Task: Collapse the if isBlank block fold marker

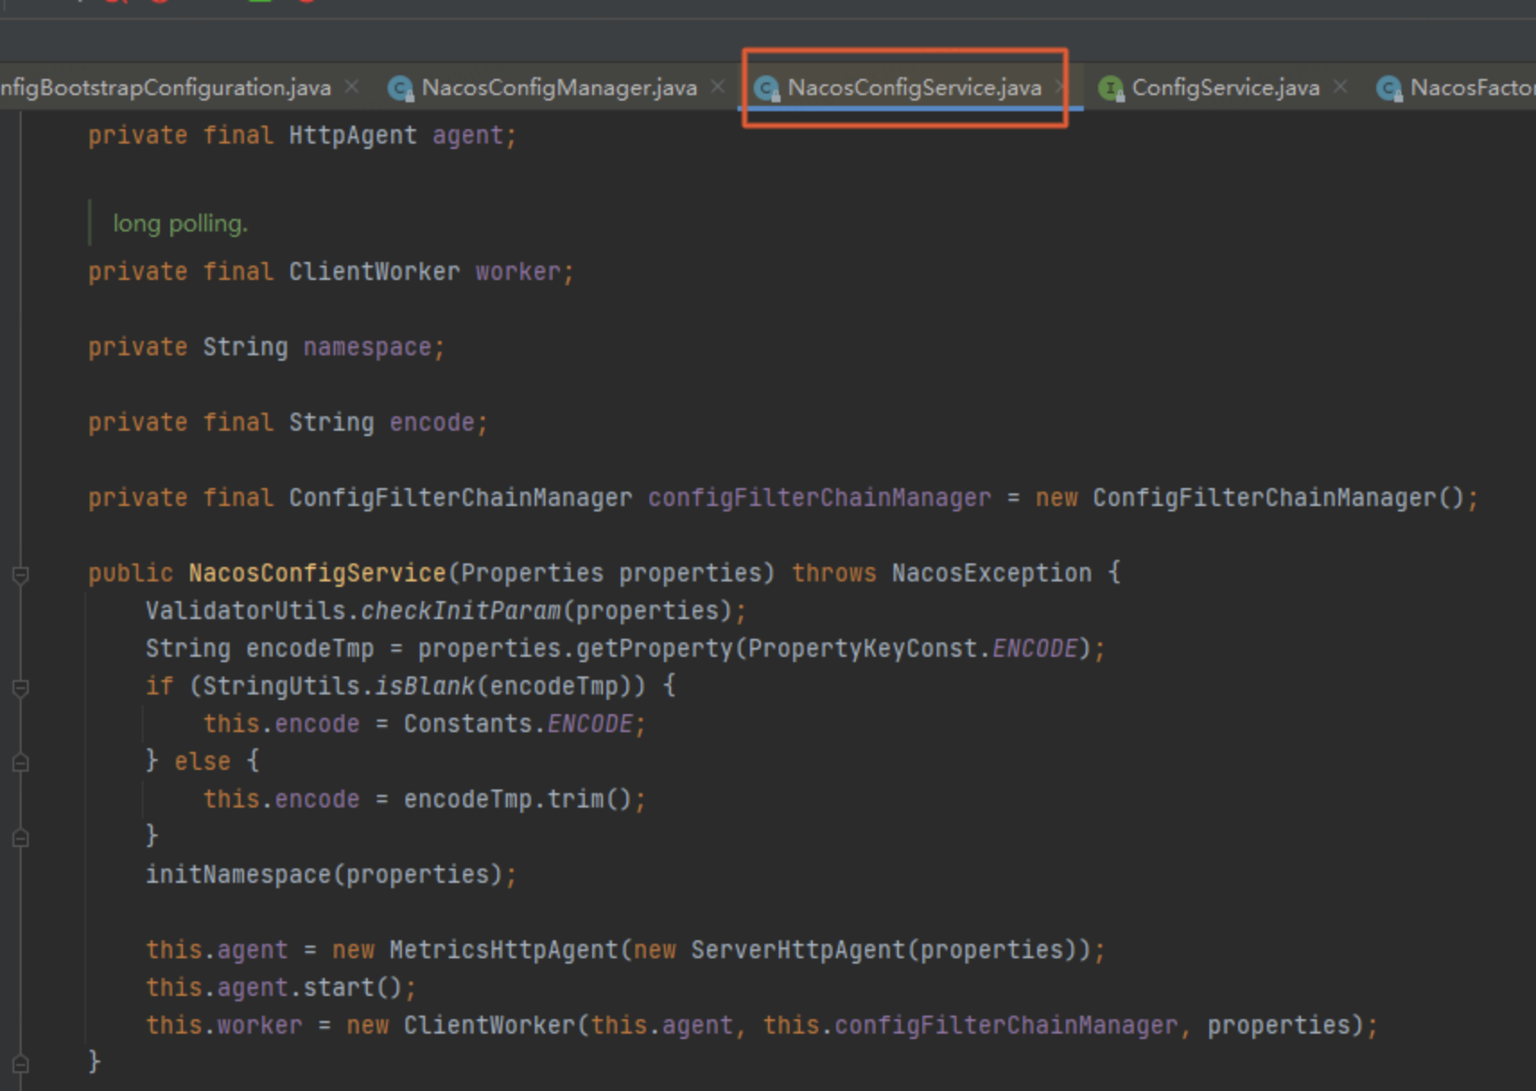Action: 21,687
